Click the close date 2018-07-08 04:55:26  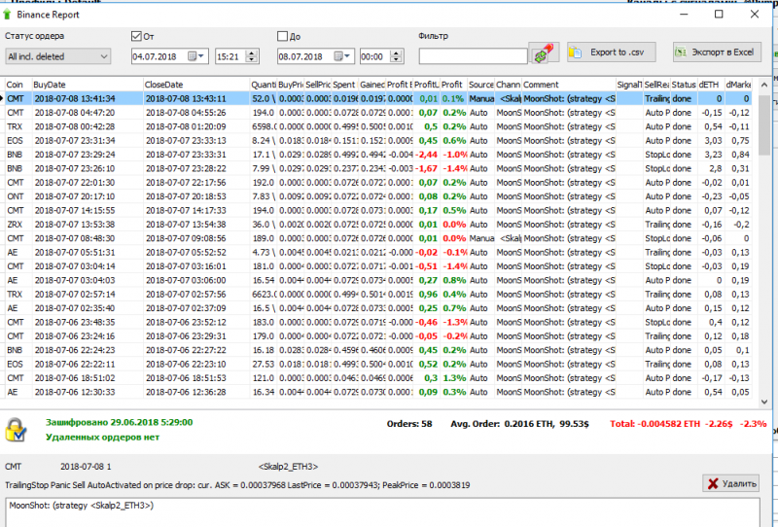click(186, 113)
